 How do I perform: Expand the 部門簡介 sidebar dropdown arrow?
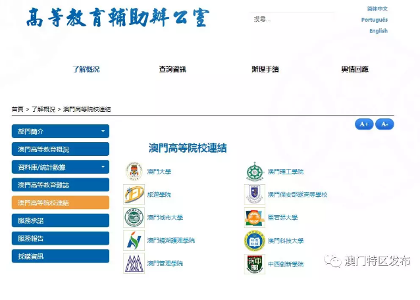click(103, 131)
